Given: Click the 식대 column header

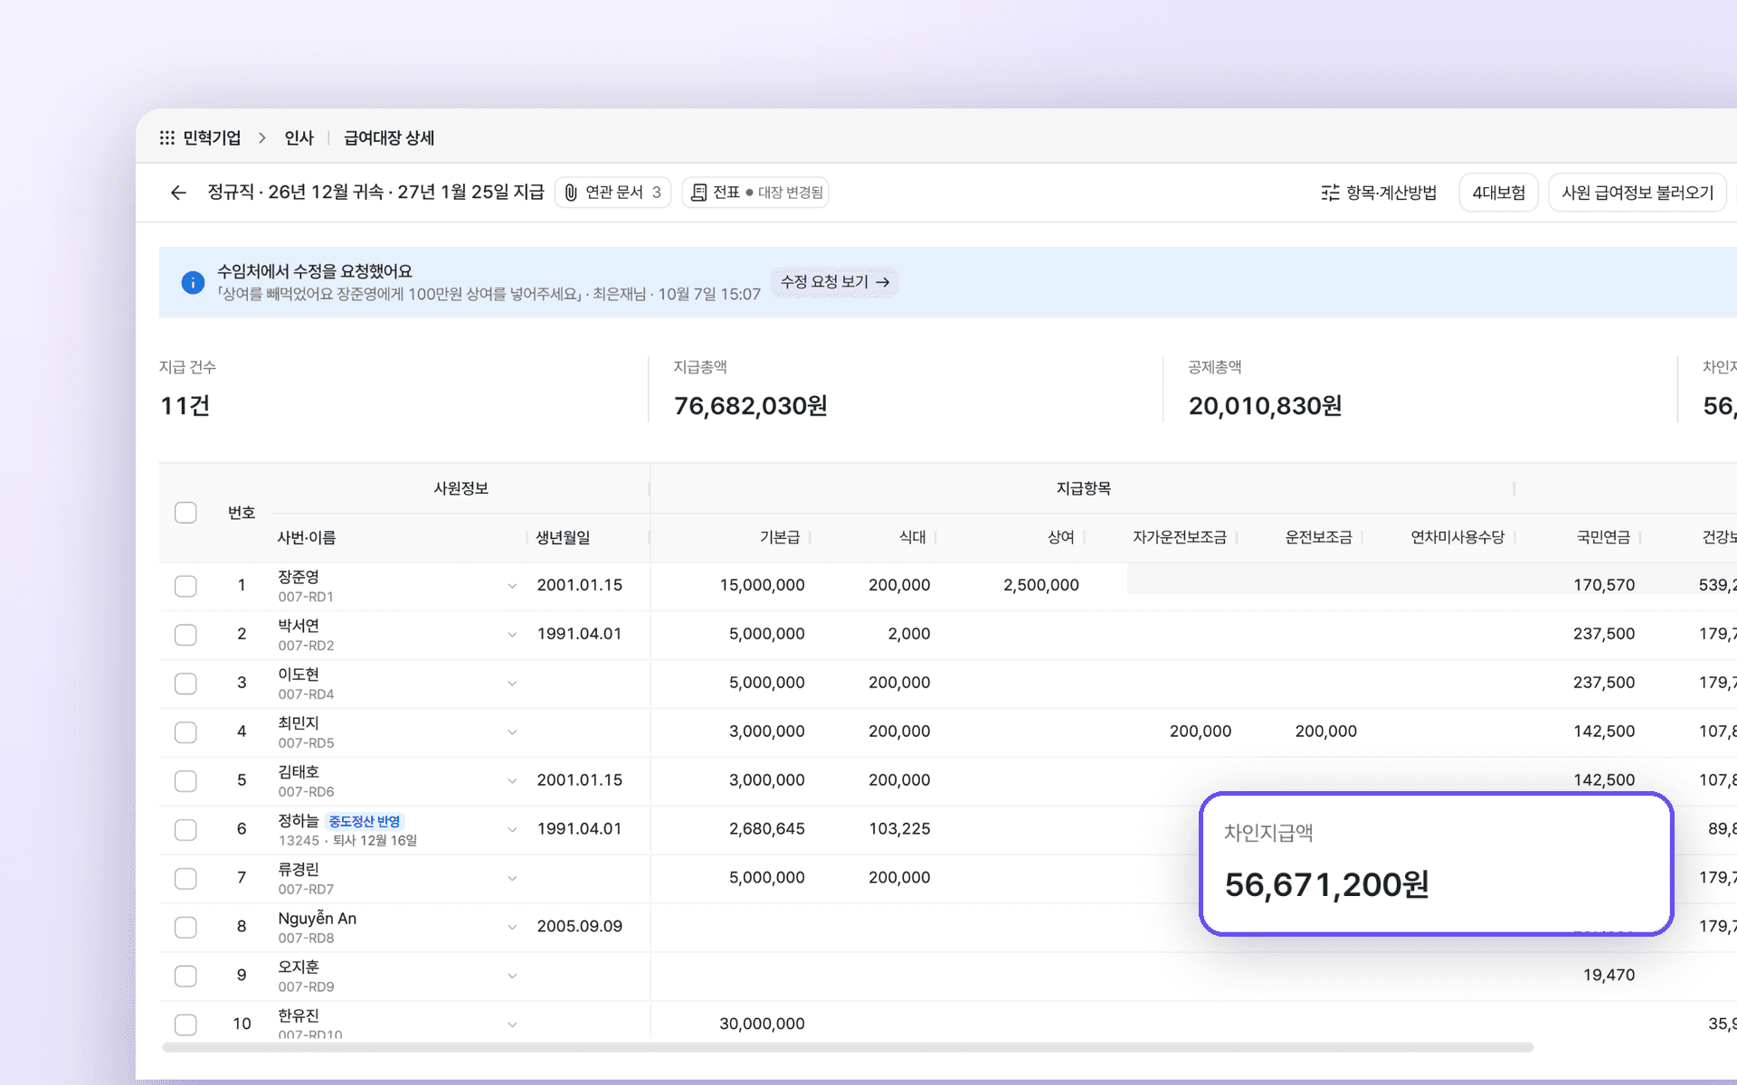Looking at the screenshot, I should 912,537.
